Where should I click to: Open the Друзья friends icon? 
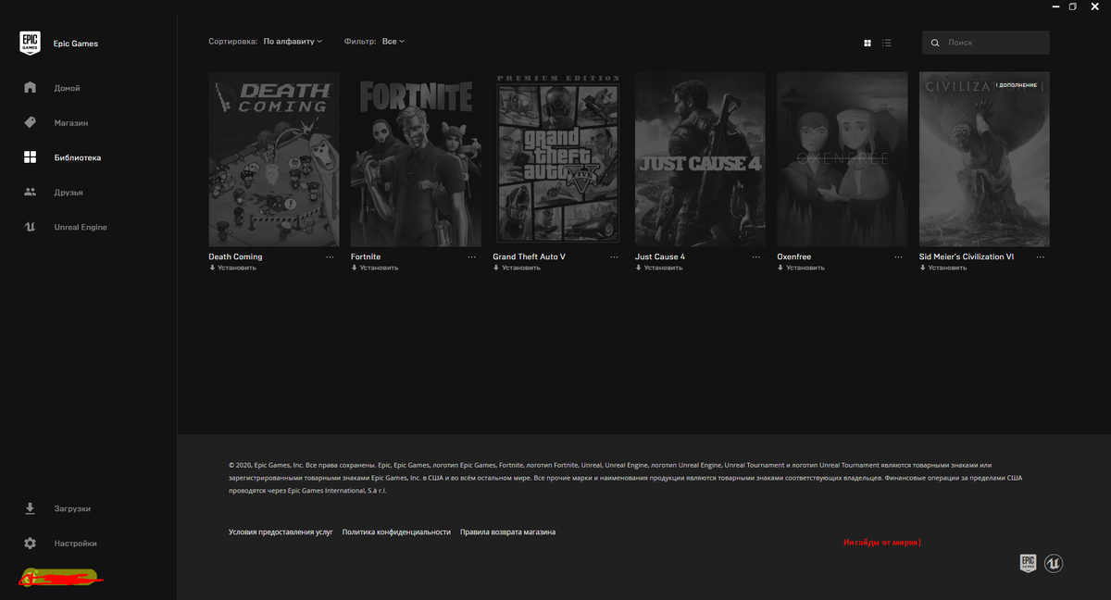click(30, 192)
